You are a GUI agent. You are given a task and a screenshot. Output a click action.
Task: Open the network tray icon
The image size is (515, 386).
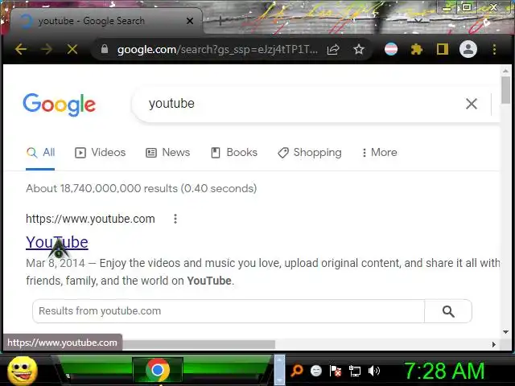click(x=355, y=371)
